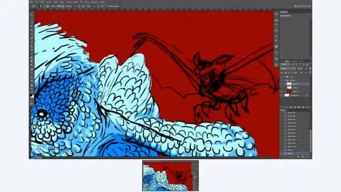Open the Layer menu
This screenshot has width=341, height=192.
point(55,2)
